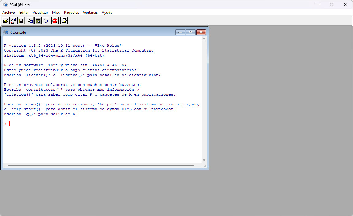Click the console prompt input line

coord(92,124)
